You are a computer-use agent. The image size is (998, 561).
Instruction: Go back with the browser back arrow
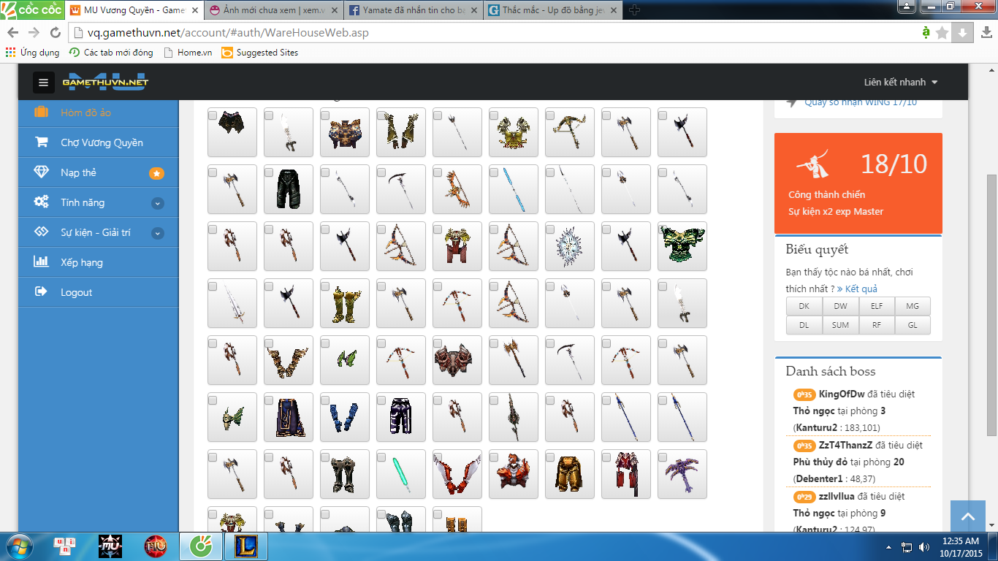[13, 33]
